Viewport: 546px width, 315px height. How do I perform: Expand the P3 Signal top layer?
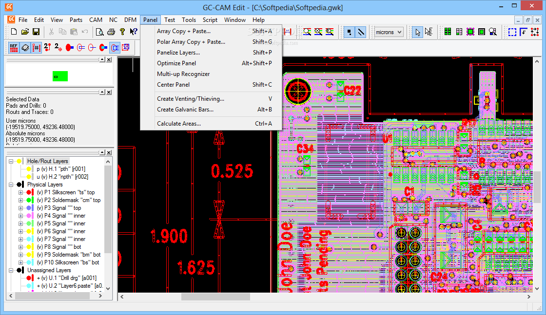[x=20, y=208]
